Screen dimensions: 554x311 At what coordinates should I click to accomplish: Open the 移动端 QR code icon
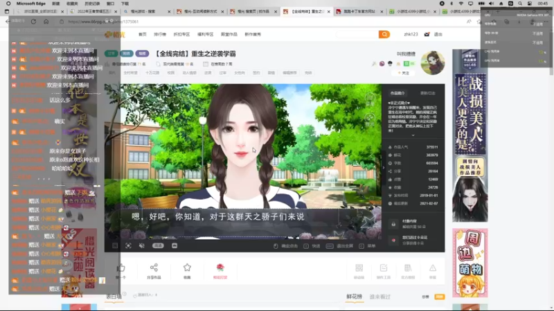359,268
